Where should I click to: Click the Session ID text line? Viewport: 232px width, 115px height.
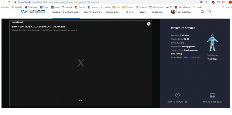click(44, 30)
